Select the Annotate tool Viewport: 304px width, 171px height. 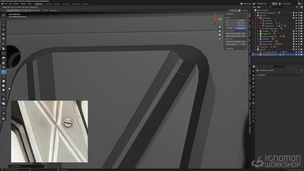(x=3, y=44)
